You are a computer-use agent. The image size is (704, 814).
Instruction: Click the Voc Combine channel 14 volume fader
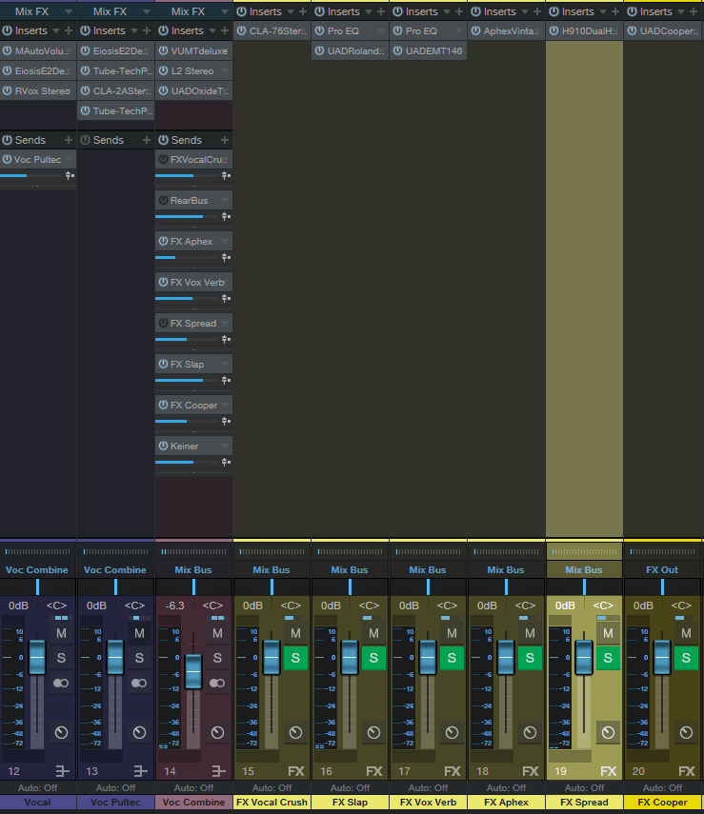tap(193, 672)
